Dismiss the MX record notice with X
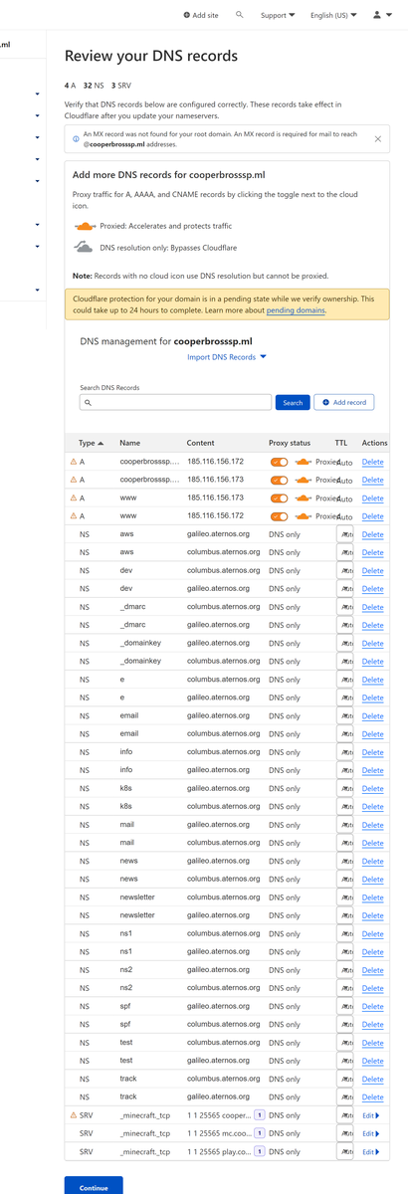 coord(377,139)
